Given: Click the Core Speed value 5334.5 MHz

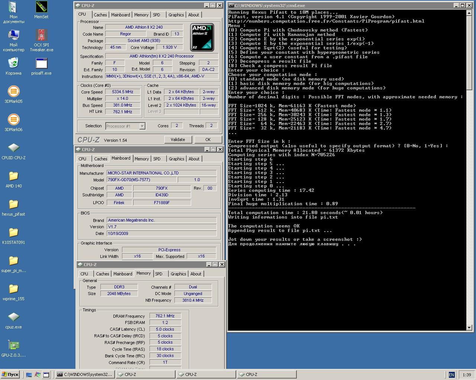Looking at the screenshot, I should (123, 92).
